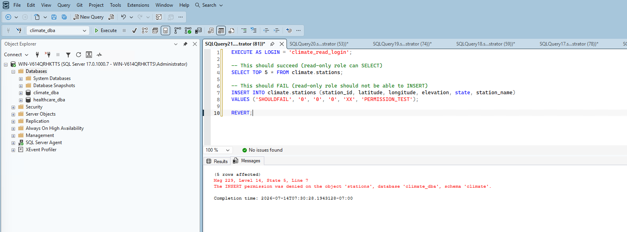The width and height of the screenshot is (627, 232).
Task: Click the Comment Out Selected Lines icon
Action: [x=244, y=30]
